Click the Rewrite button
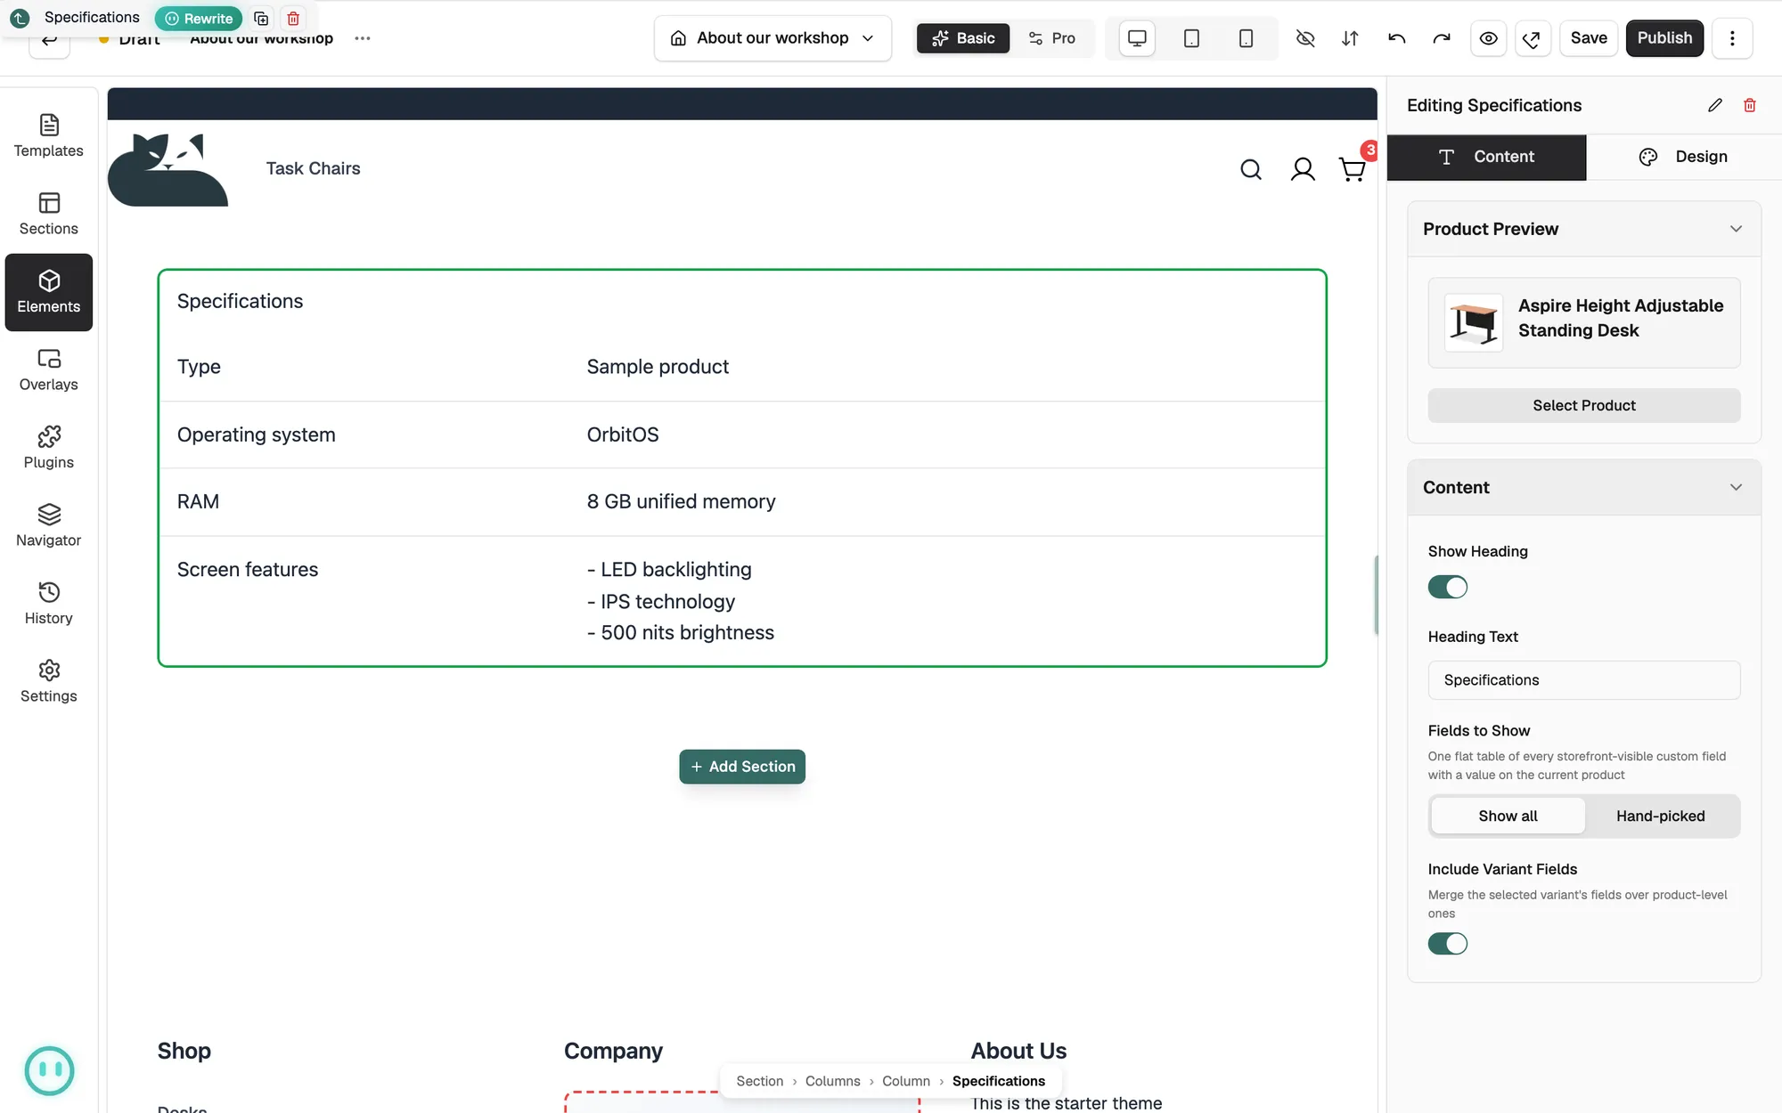Image resolution: width=1782 pixels, height=1113 pixels. pyautogui.click(x=199, y=19)
